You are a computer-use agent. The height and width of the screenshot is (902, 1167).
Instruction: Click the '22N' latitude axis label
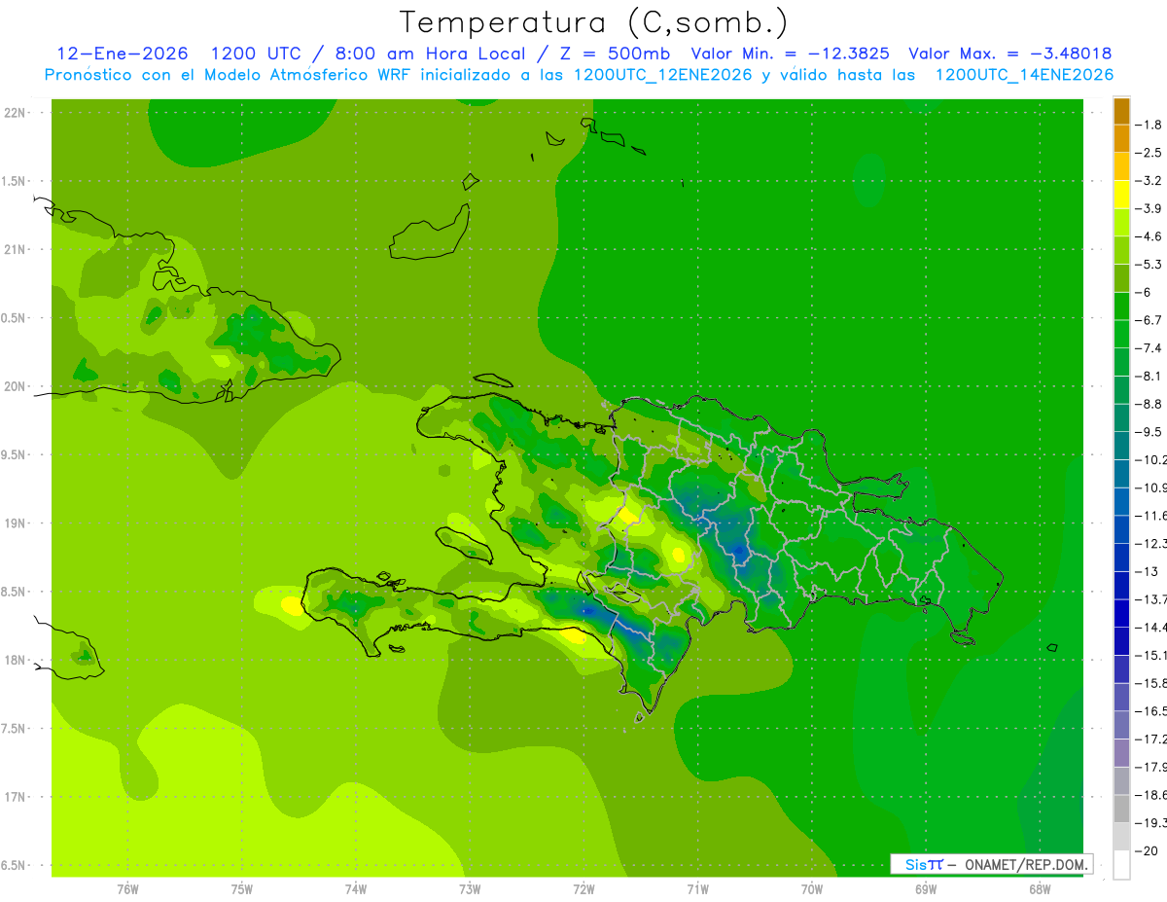(15, 113)
